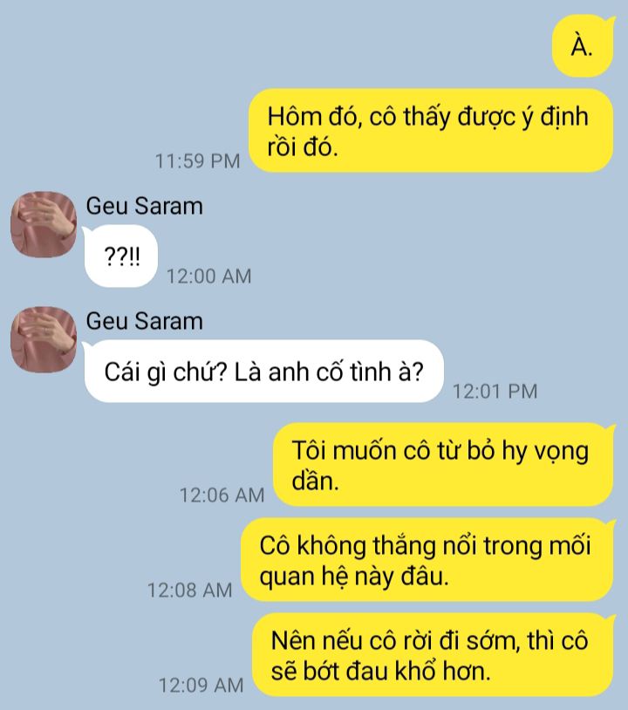The image size is (628, 710).
Task: Tap the 12:06 AM timestamp
Action: pos(222,495)
